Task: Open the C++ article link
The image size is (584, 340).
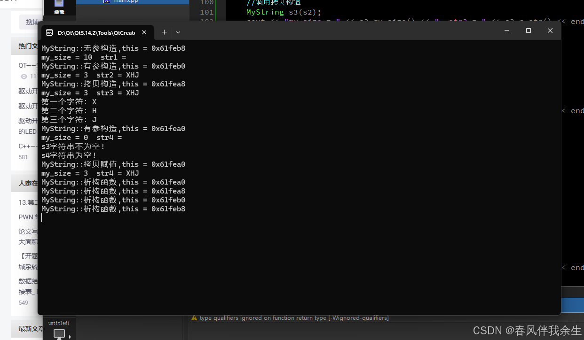Action: (26, 146)
